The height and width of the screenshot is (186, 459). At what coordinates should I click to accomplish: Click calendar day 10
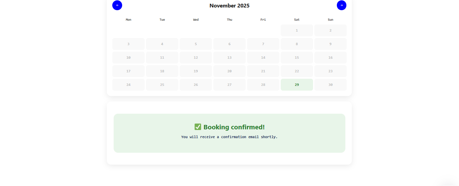(x=128, y=57)
